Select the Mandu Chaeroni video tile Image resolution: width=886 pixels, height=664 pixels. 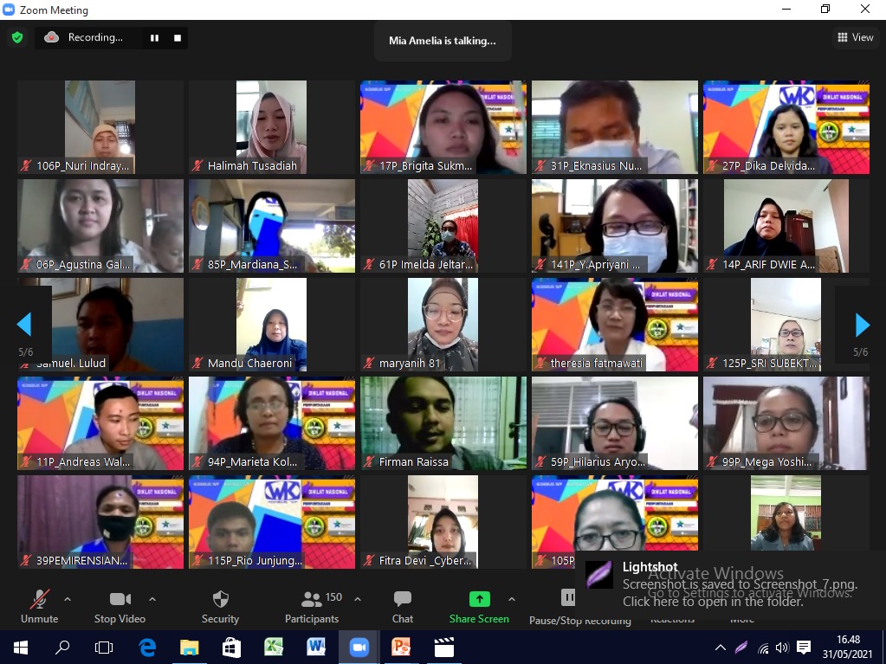coord(272,325)
